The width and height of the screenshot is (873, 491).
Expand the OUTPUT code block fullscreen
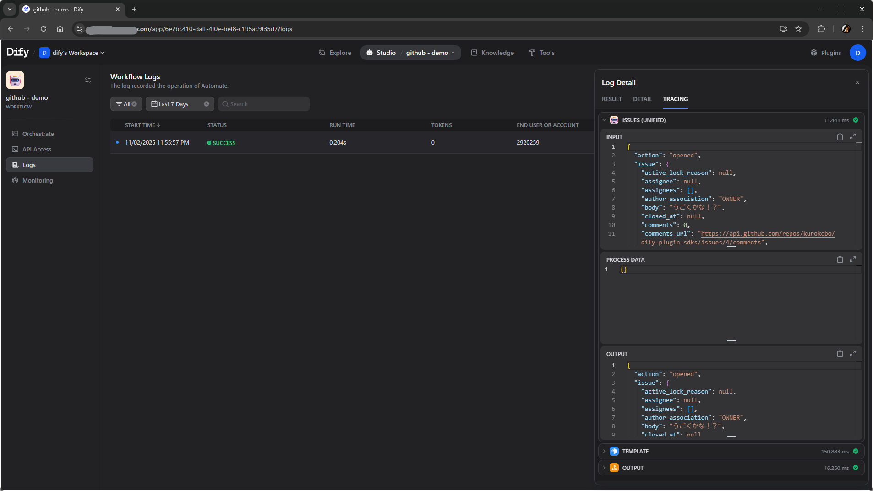click(x=852, y=354)
